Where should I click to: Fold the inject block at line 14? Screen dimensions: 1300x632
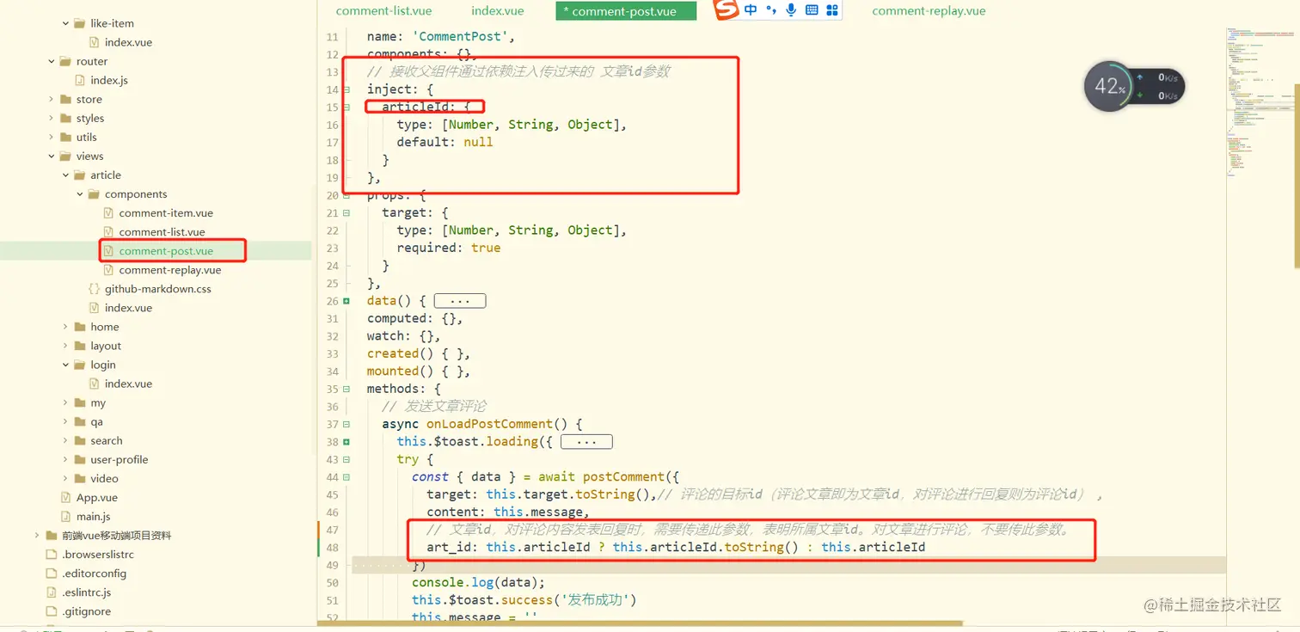click(x=346, y=89)
